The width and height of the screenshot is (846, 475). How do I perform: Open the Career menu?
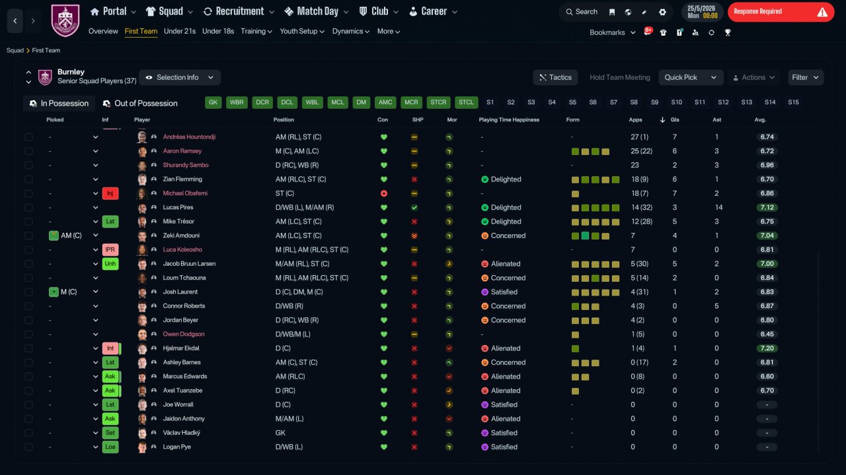(x=433, y=11)
